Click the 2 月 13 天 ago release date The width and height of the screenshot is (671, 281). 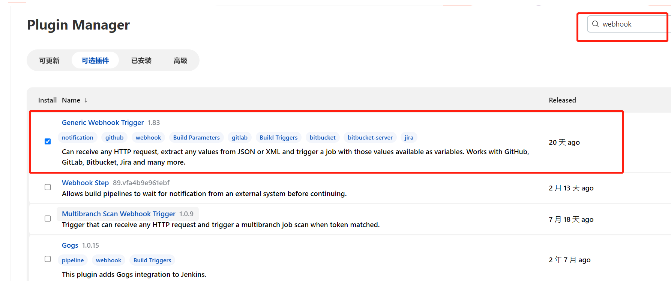click(571, 188)
